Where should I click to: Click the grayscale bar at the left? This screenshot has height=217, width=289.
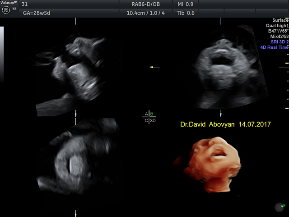click(x=2, y=54)
